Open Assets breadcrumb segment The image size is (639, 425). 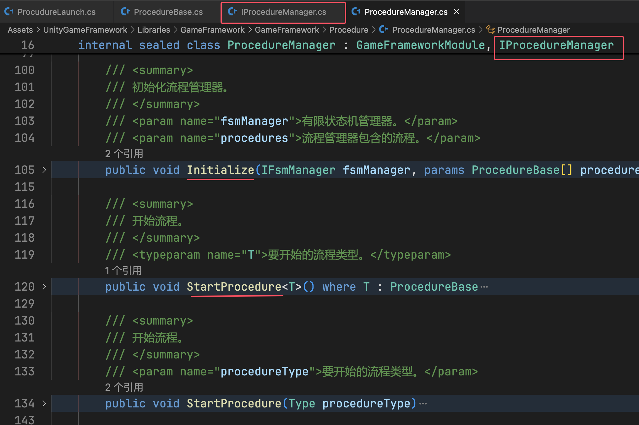[20, 30]
